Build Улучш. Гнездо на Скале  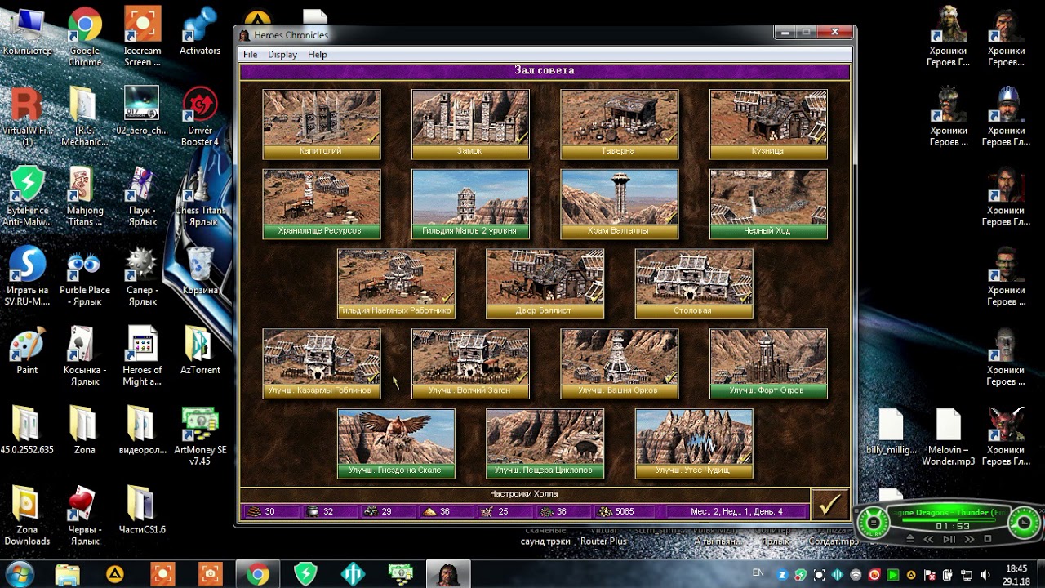[396, 443]
